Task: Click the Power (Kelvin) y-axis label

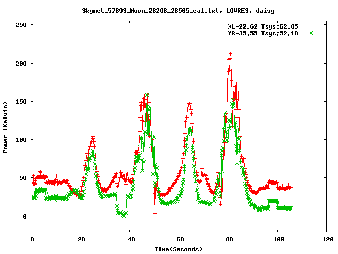Action: (5, 128)
